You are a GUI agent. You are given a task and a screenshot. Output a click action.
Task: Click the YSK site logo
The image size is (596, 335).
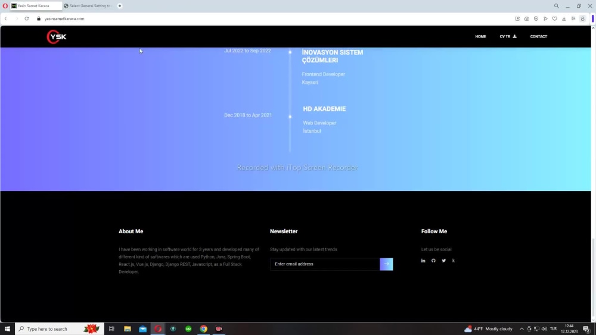click(x=57, y=37)
